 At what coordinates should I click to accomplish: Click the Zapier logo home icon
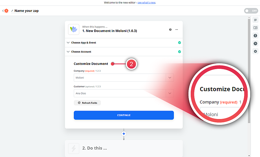tap(6, 11)
